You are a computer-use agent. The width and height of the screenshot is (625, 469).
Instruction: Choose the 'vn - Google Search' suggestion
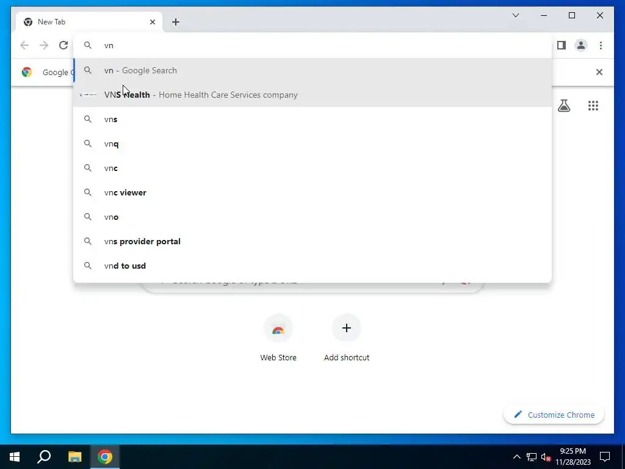tap(312, 70)
